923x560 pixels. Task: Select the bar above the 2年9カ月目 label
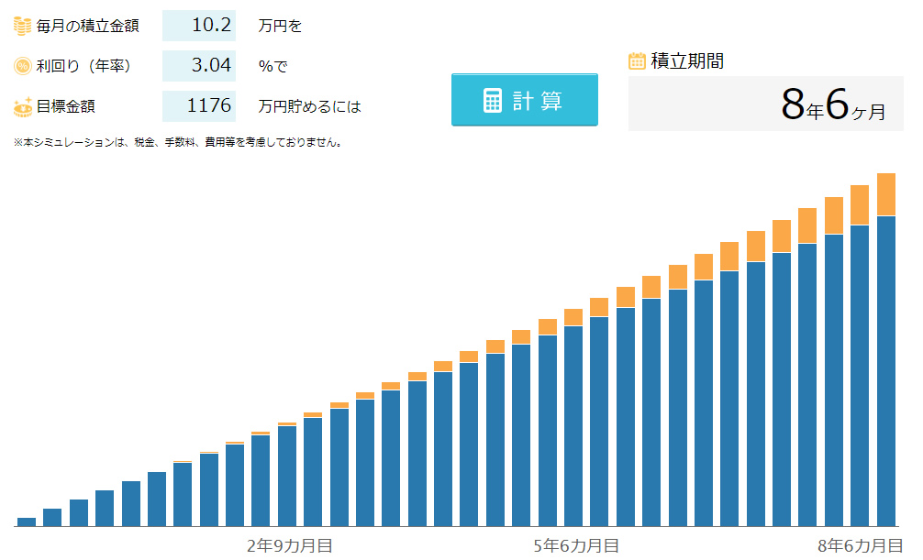coord(286,475)
